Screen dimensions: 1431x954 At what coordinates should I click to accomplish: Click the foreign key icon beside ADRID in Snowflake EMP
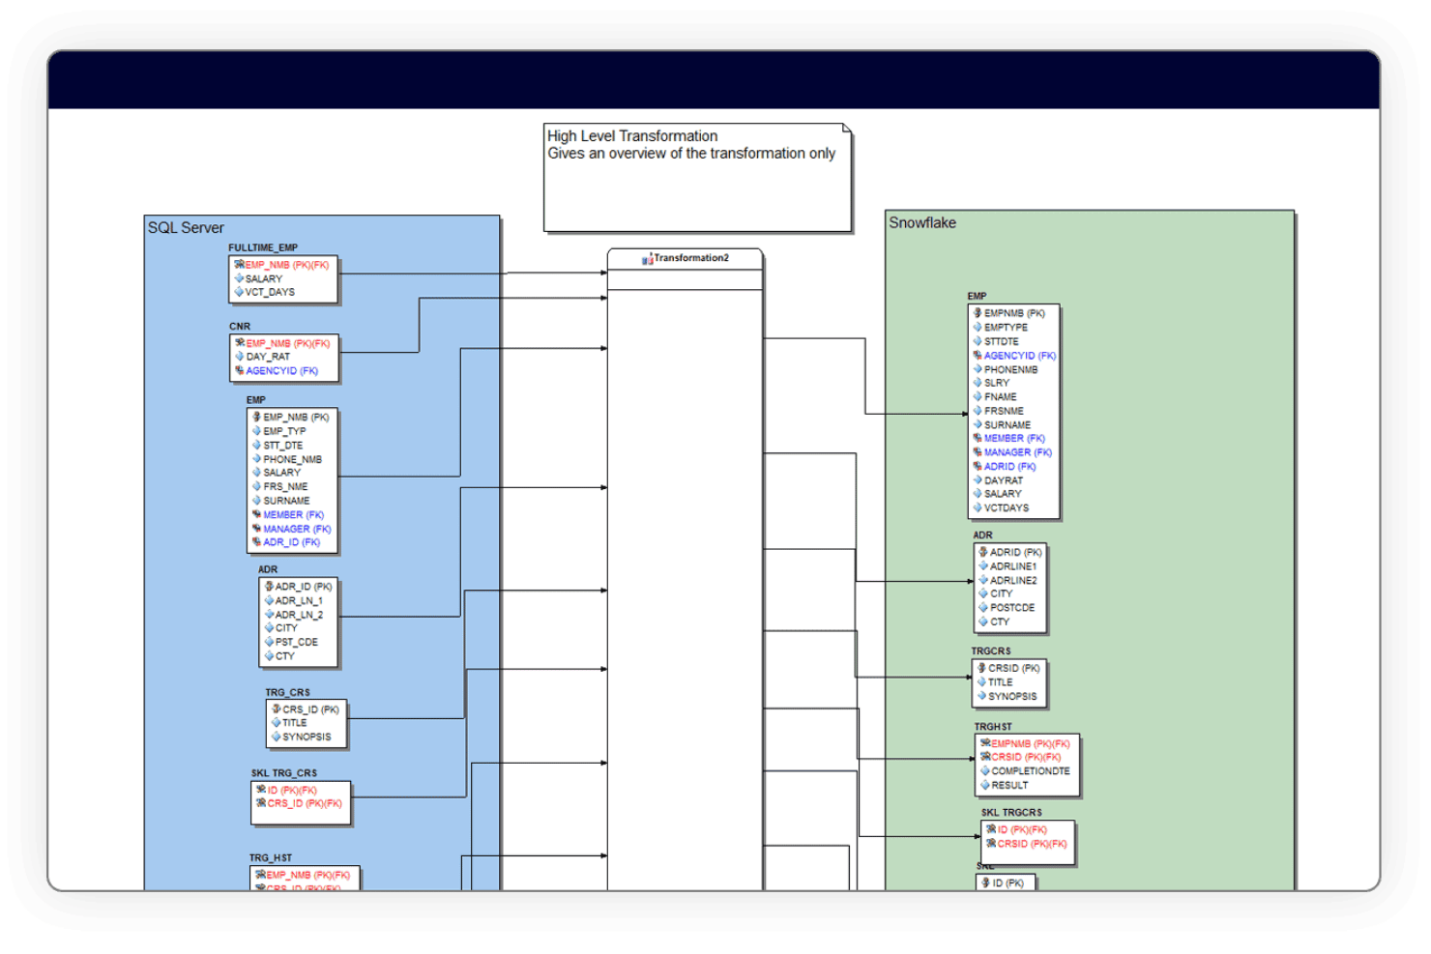pyautogui.click(x=978, y=467)
